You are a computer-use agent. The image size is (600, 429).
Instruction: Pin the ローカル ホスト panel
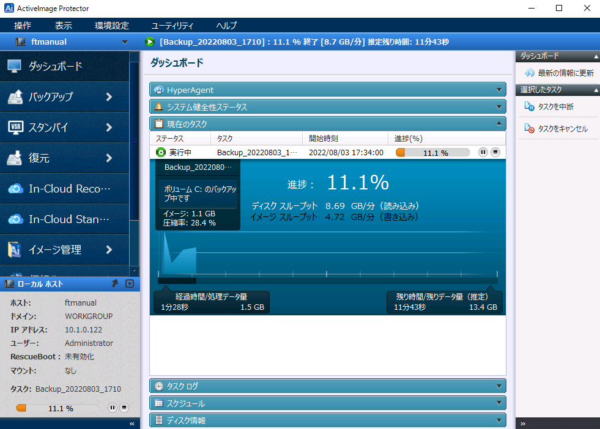coord(115,284)
